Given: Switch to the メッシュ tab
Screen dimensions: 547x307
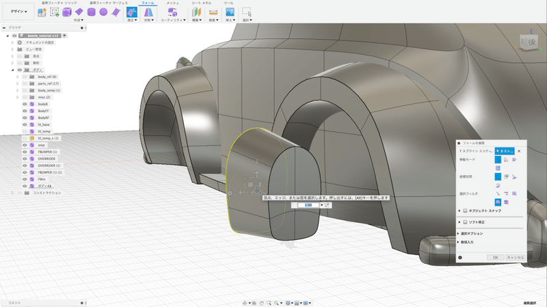Looking at the screenshot, I should click(173, 3).
